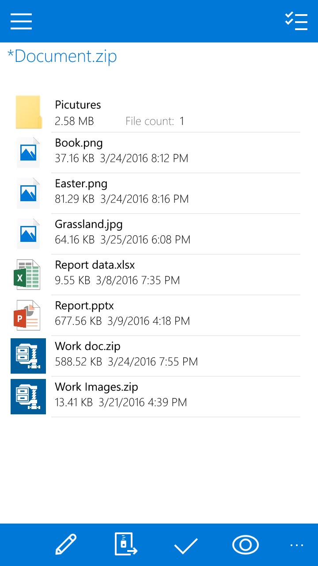Image resolution: width=318 pixels, height=566 pixels.
Task: Click the Grassland.jpg image thumbnail icon
Action: pos(28,234)
